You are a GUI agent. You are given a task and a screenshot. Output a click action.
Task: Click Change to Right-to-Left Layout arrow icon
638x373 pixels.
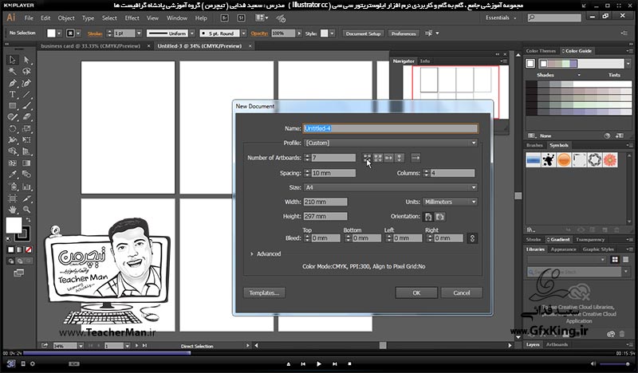click(x=415, y=158)
